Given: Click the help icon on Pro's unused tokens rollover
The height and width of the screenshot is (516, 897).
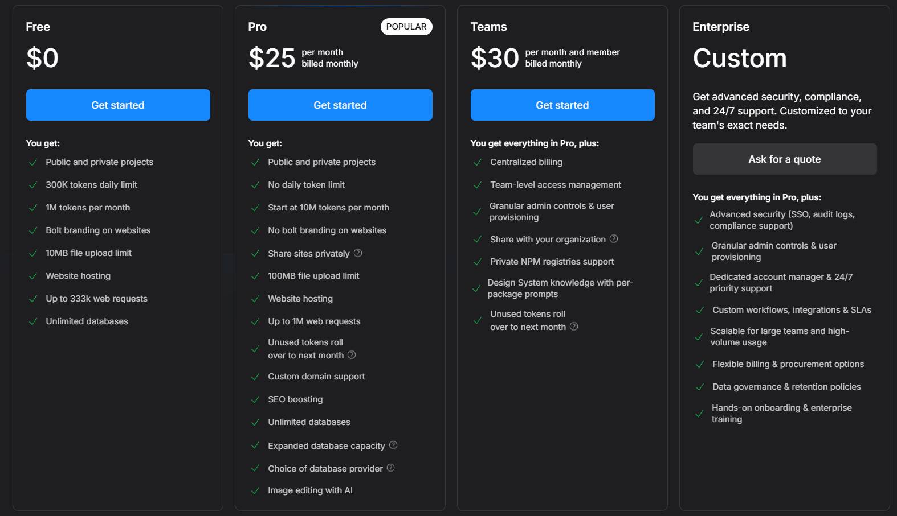Looking at the screenshot, I should (x=352, y=355).
